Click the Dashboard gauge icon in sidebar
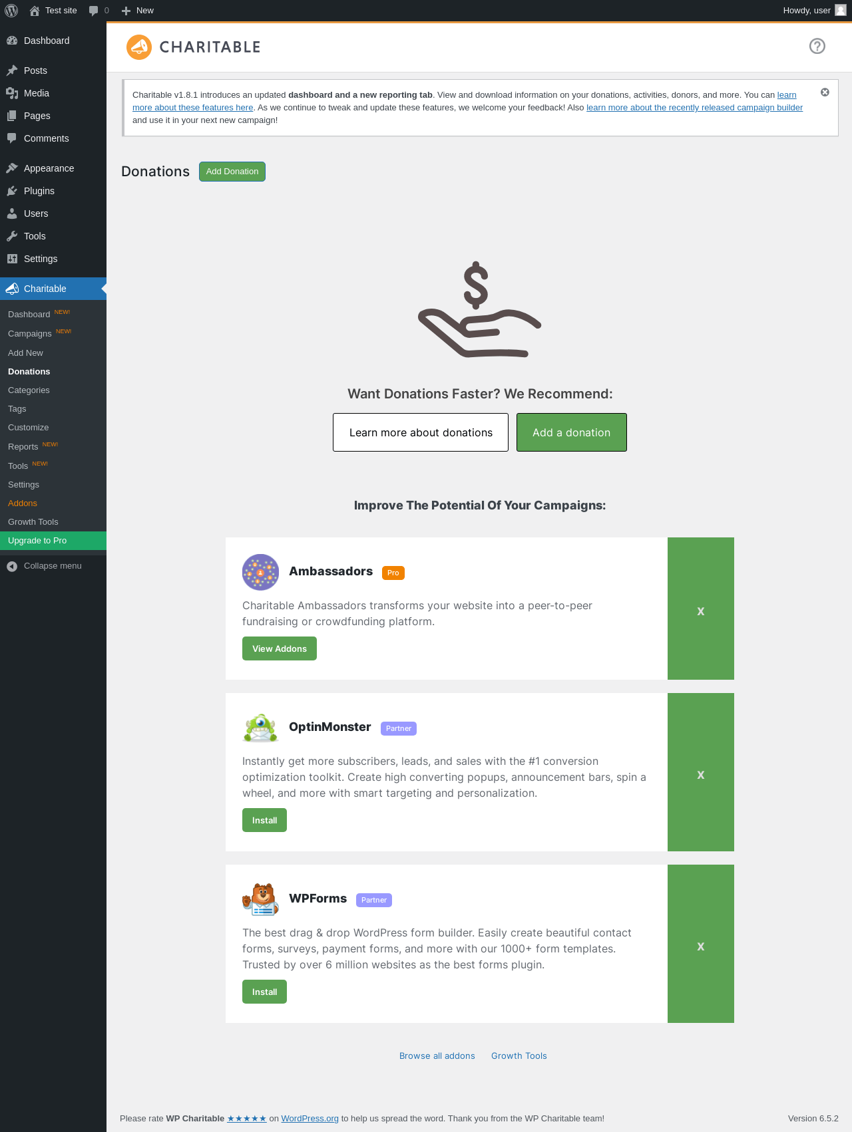852x1132 pixels. 12,41
